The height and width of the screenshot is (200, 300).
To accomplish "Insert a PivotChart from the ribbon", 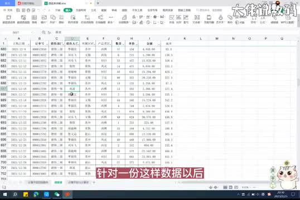I will point(23,19).
